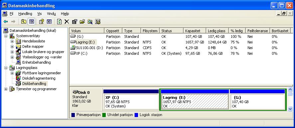The height and width of the screenshot is (128, 295).
Task: Expand Tjenester og programmer node
Action: pyautogui.click(x=6, y=89)
